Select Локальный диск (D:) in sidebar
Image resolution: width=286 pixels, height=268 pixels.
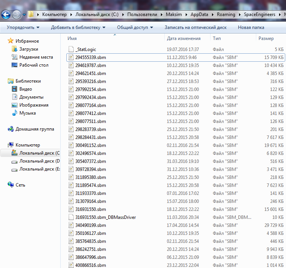(x=35, y=161)
